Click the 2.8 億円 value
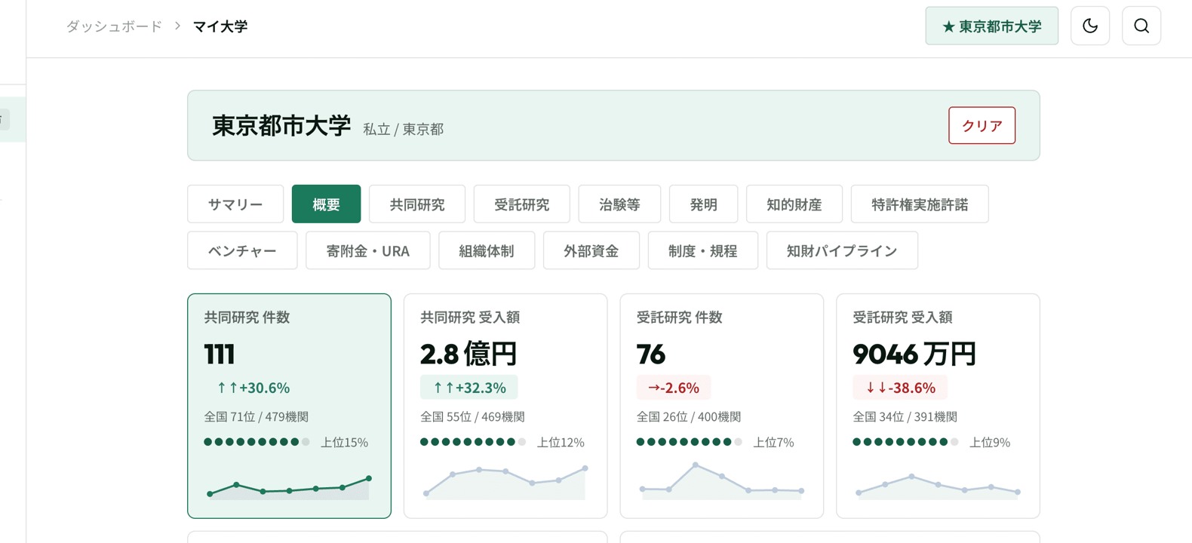This screenshot has width=1192, height=543. pos(469,354)
